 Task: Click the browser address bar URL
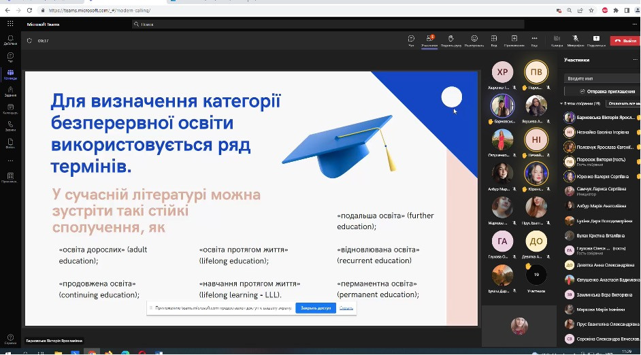click(99, 10)
